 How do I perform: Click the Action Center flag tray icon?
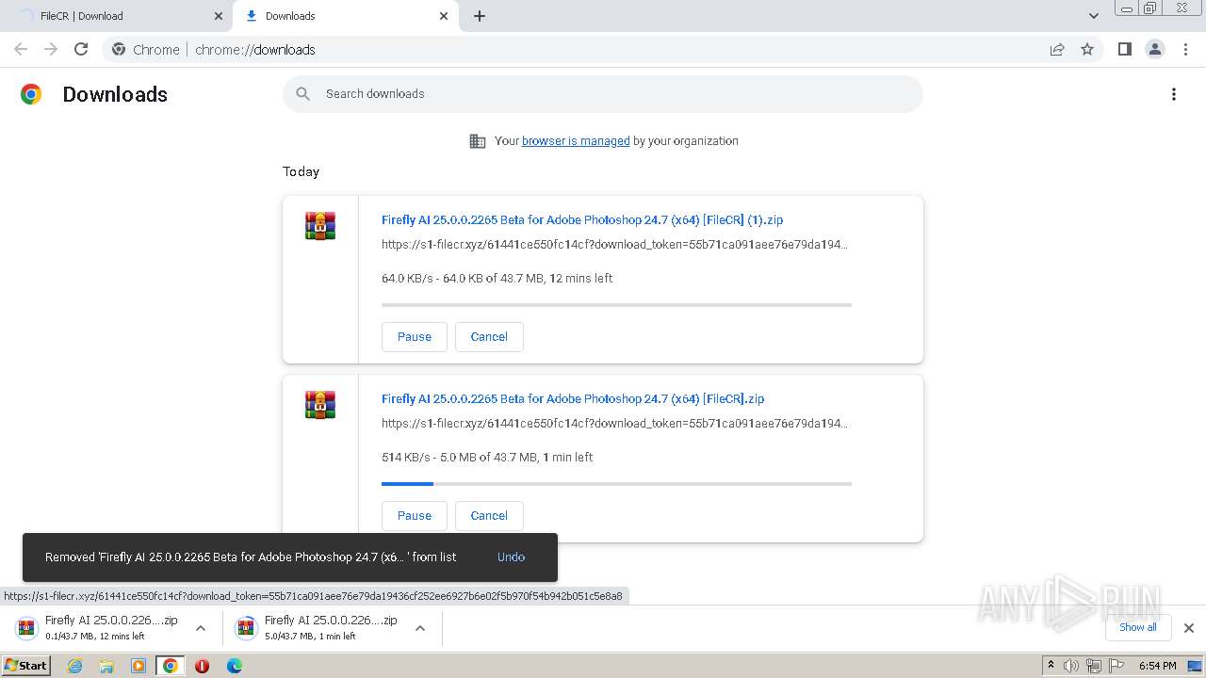(x=1116, y=666)
